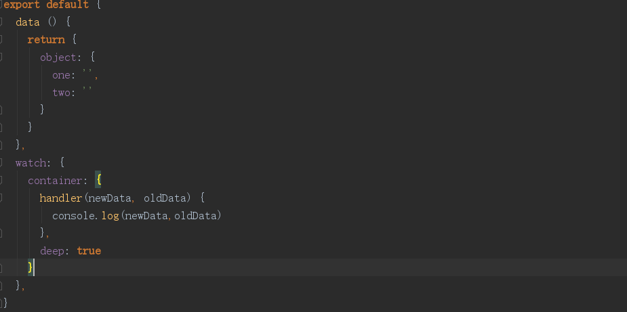Click the 'true' boolean value
Viewport: 627px width, 312px height.
tap(89, 251)
